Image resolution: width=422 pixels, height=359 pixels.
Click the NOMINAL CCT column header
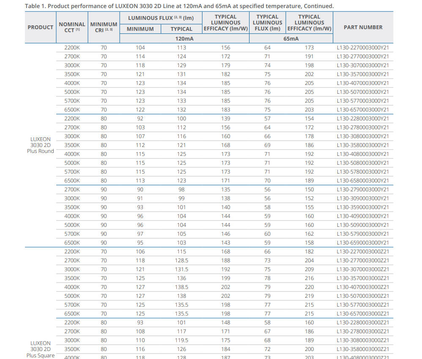click(72, 27)
